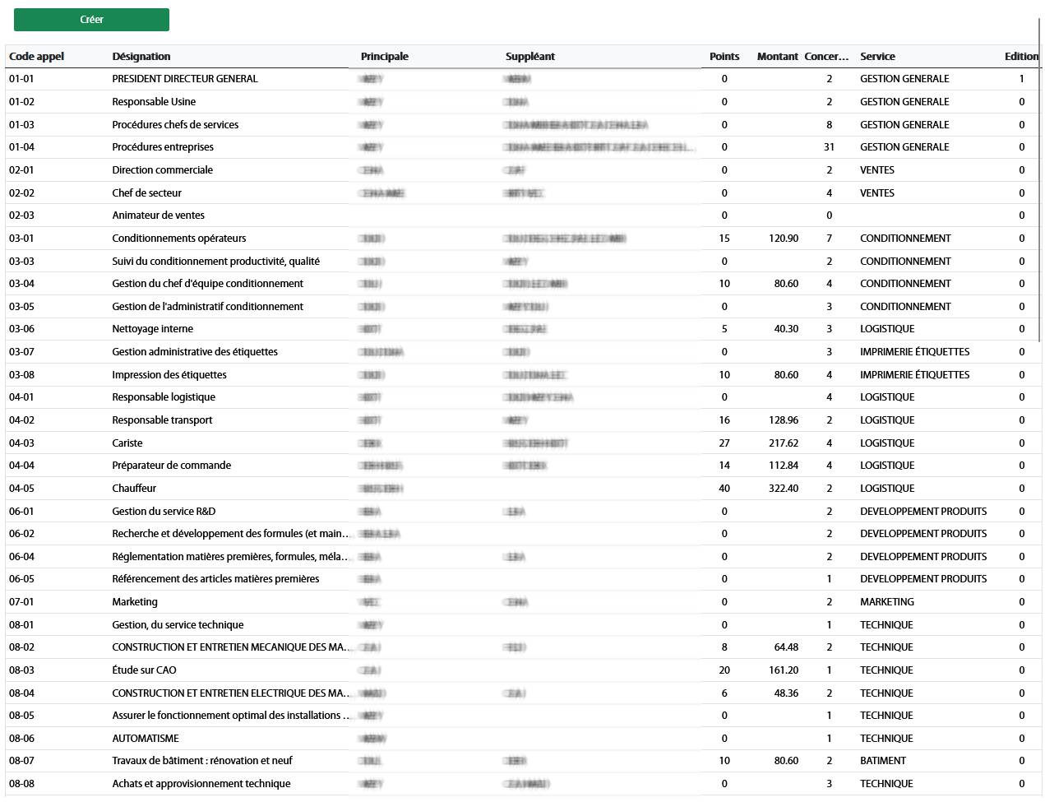Select Suivi du conditionnement productivité, qualité
This screenshot has height=802, width=1045.
523,262
